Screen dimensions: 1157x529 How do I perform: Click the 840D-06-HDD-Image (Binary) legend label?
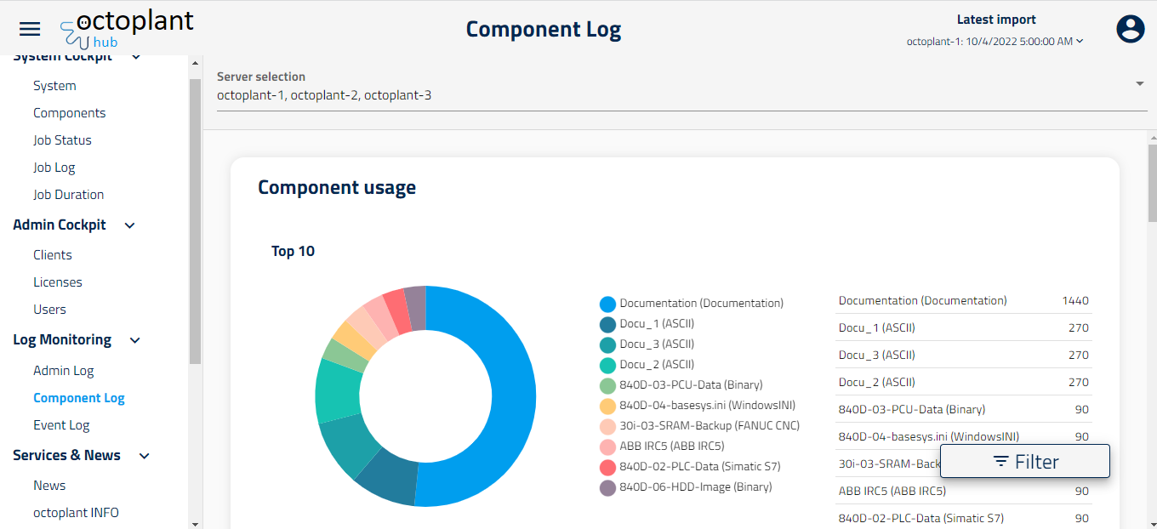696,487
